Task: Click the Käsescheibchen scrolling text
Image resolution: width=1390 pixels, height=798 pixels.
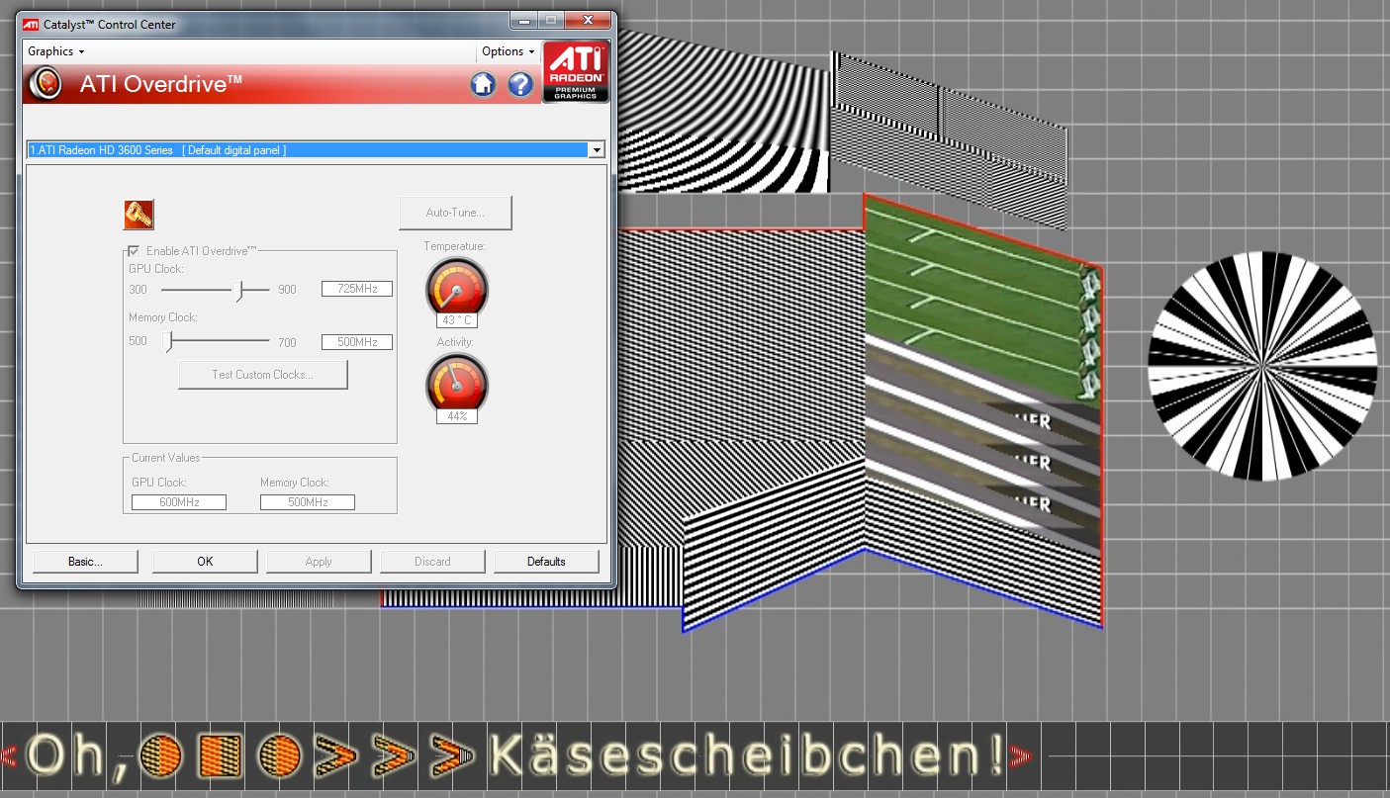Action: [x=747, y=756]
